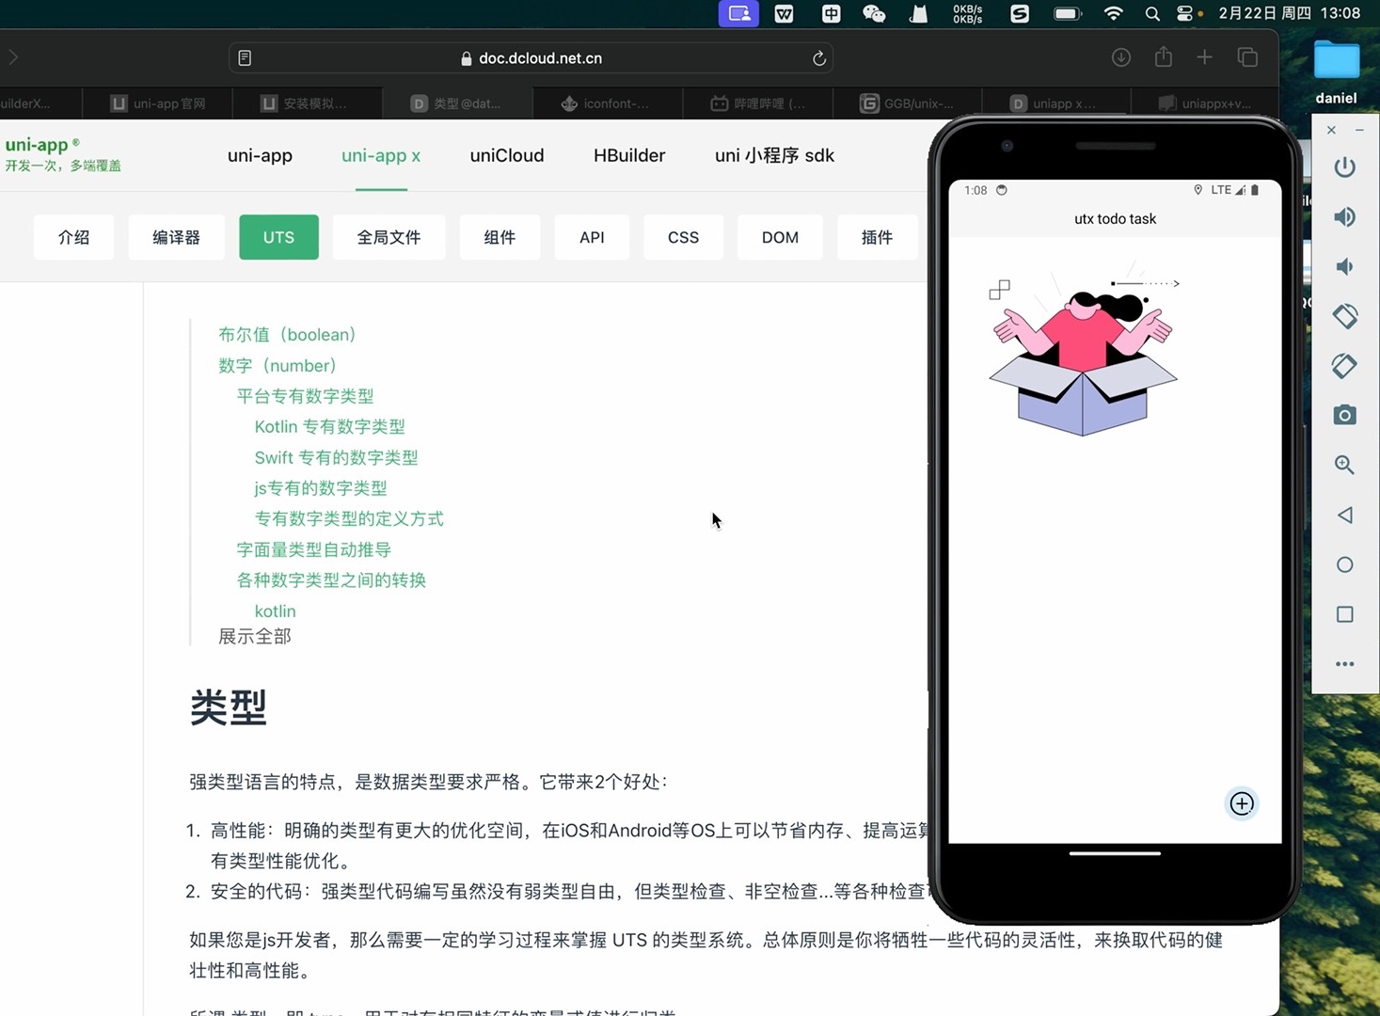Open Control Center icon in menu bar
1380x1016 pixels.
click(x=1184, y=13)
